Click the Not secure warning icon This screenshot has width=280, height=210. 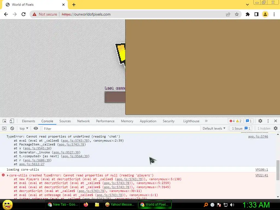pyautogui.click(x=34, y=14)
